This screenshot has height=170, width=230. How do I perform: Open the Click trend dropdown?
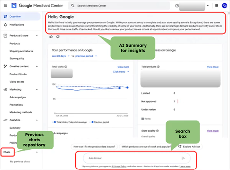pyautogui.click(x=121, y=72)
